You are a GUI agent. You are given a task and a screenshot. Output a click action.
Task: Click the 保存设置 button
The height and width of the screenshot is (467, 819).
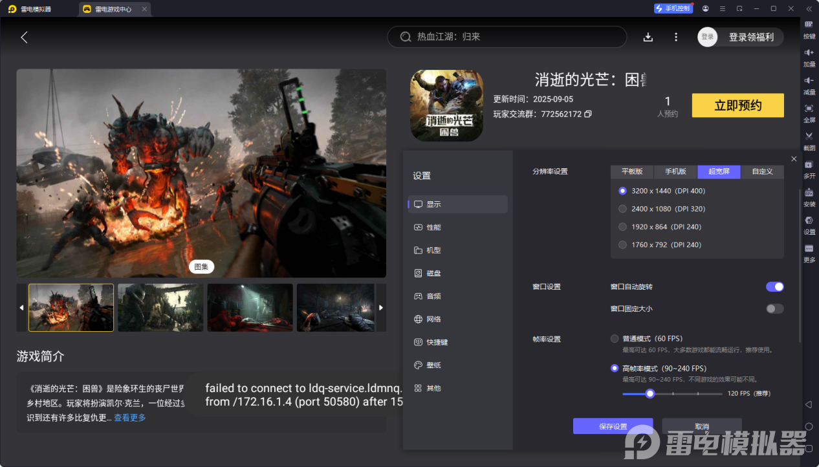[x=613, y=426]
